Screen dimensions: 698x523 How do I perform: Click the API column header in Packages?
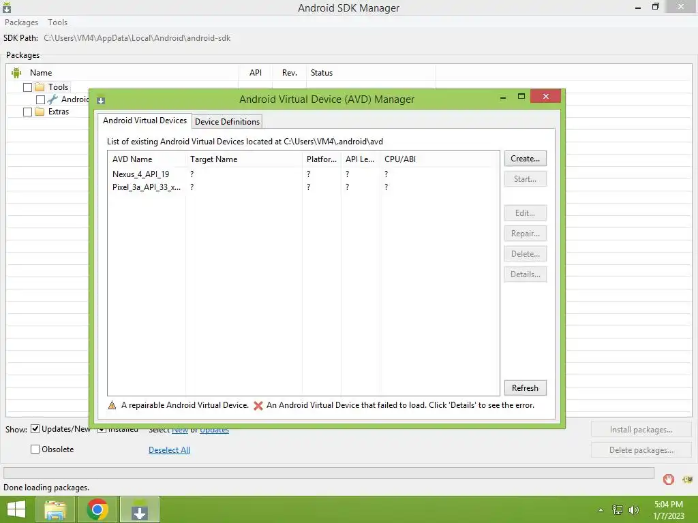[256, 72]
